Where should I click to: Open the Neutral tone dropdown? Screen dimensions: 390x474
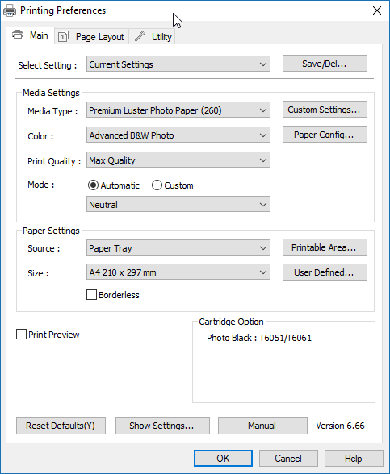[178, 205]
